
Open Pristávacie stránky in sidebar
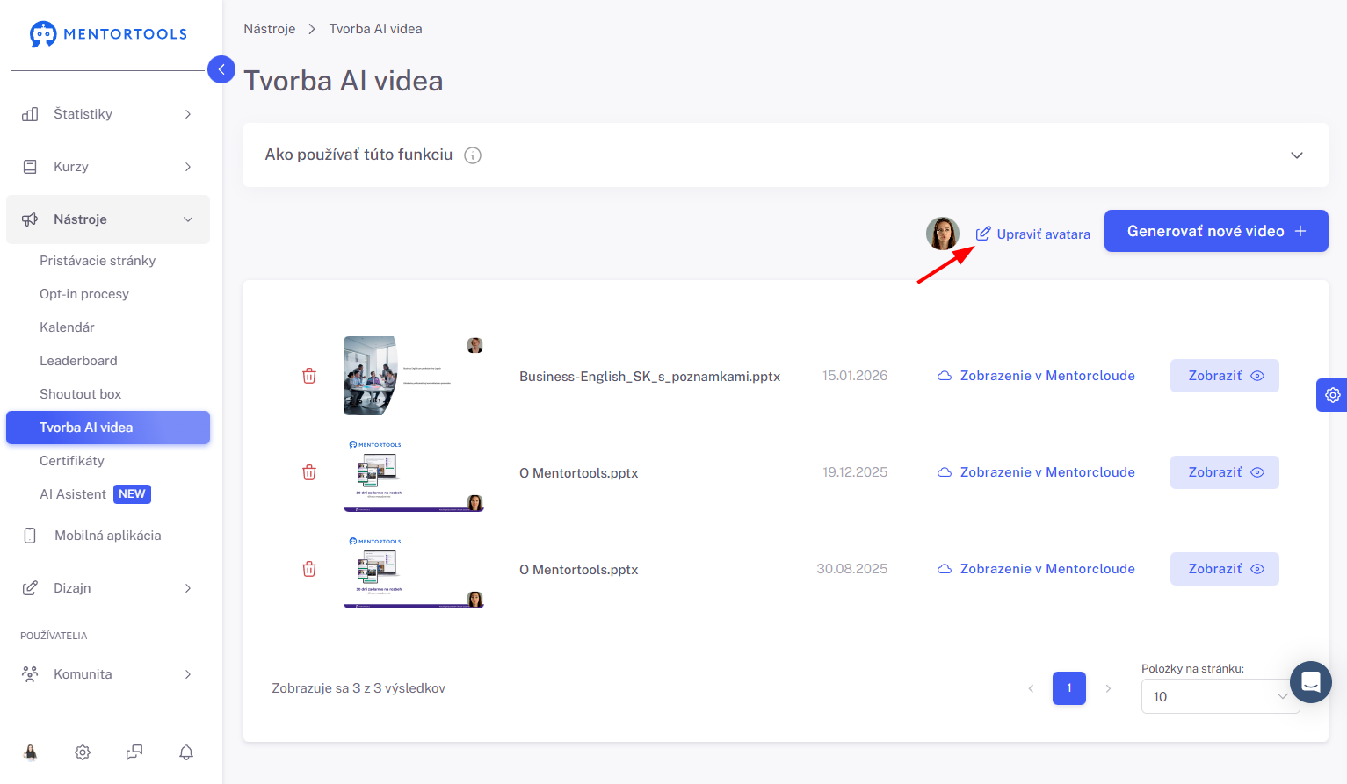[x=98, y=261]
